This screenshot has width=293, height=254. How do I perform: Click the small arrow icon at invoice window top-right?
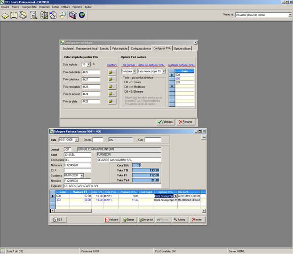[x=204, y=137]
